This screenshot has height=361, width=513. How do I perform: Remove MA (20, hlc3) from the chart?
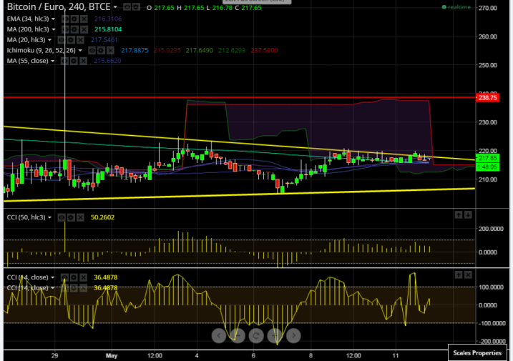(x=80, y=40)
